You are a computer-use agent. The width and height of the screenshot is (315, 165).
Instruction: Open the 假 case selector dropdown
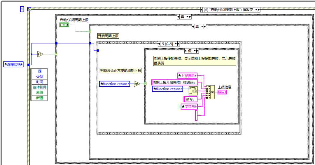point(195,51)
